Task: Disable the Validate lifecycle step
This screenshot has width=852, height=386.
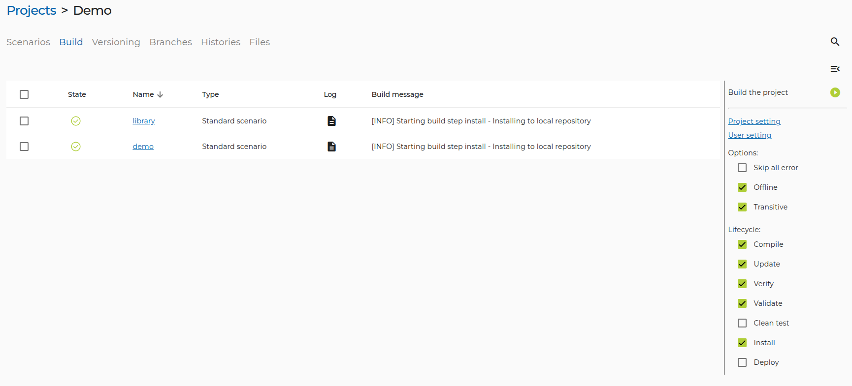Action: [x=742, y=303]
